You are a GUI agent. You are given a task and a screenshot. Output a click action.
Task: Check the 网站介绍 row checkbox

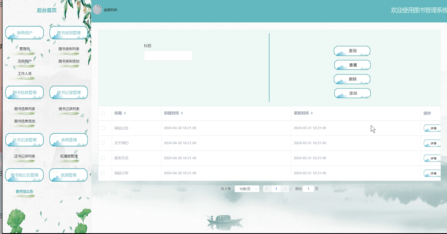pyautogui.click(x=103, y=173)
